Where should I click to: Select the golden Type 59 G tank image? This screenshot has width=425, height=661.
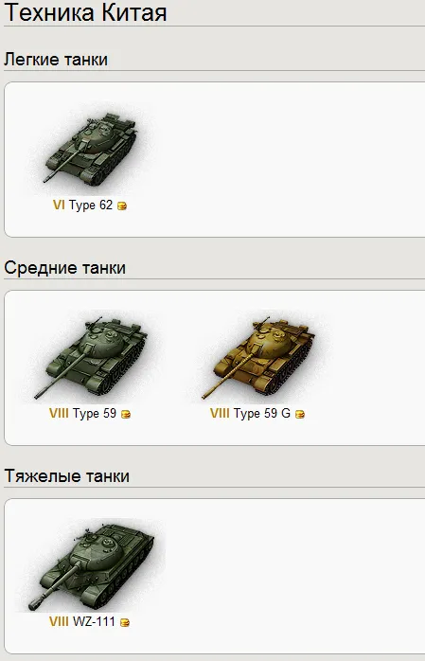click(x=257, y=358)
